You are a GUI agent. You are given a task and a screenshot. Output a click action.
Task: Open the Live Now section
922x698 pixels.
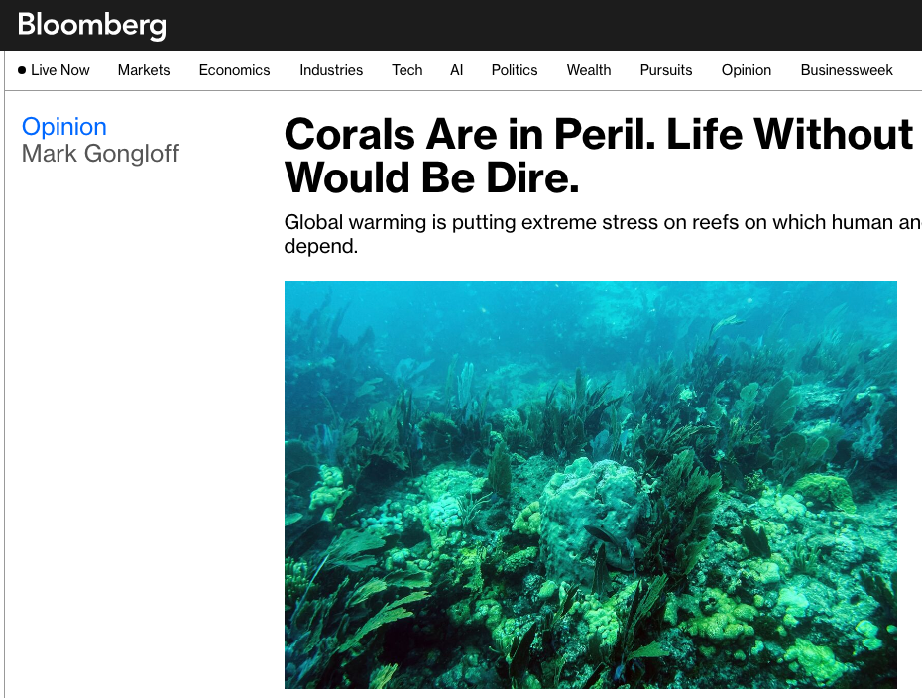pos(60,70)
